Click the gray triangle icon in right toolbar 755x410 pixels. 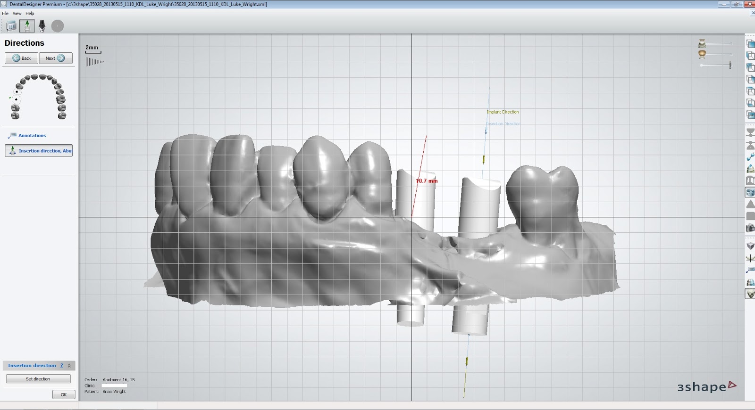[750, 204]
